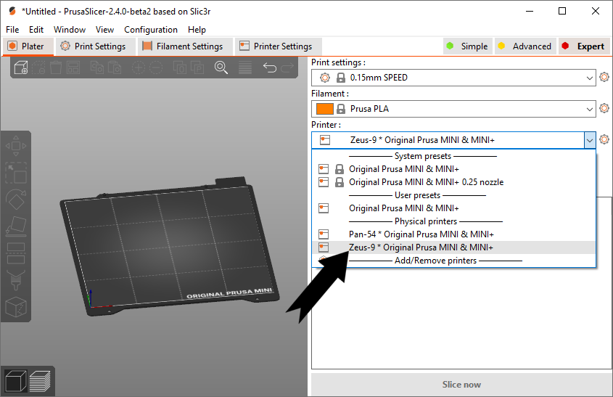Click the Split to objects icon
This screenshot has width=613, height=397.
(x=179, y=67)
